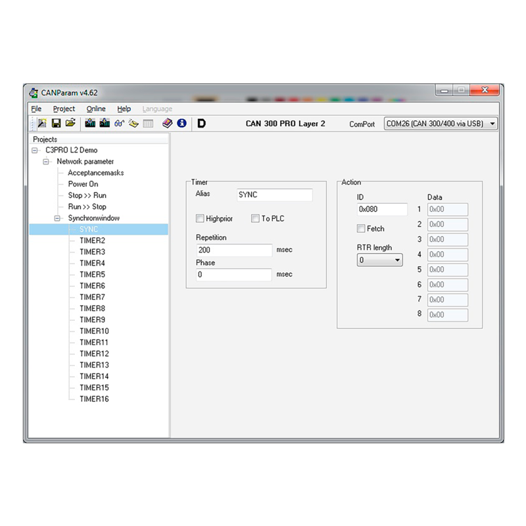Click the Phase field showing 0
526x526 pixels.
coord(234,274)
